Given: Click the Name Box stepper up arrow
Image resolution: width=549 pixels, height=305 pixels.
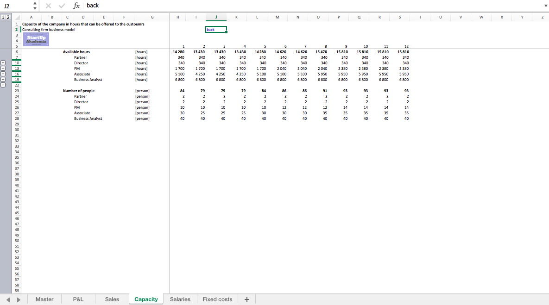Looking at the screenshot, I should coord(35,3).
